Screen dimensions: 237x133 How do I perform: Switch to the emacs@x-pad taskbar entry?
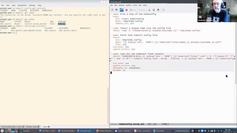pyautogui.click(x=86, y=131)
